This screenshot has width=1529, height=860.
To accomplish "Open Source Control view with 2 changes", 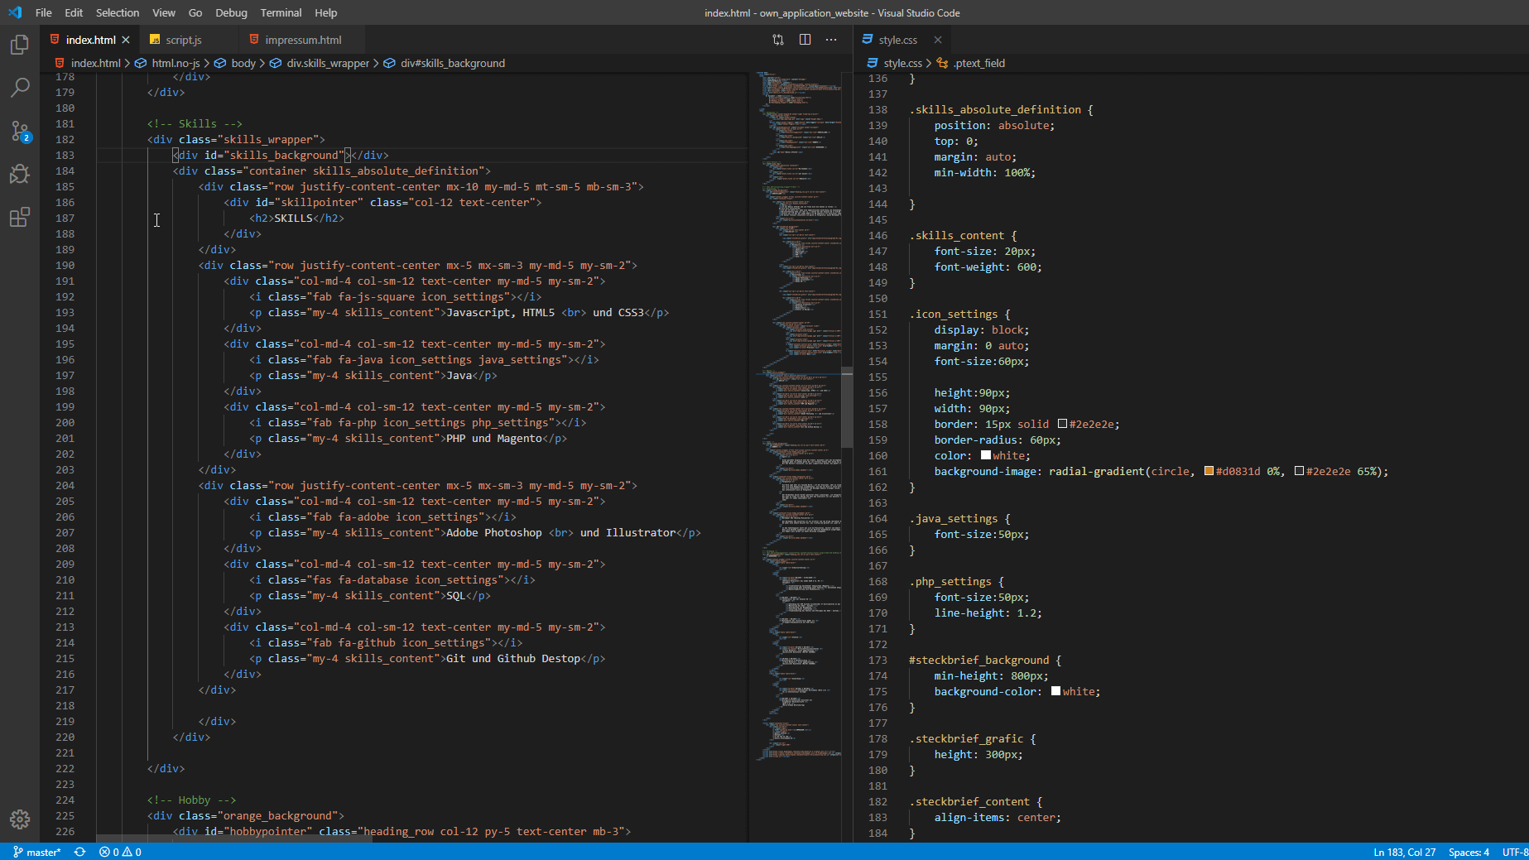I will [x=20, y=131].
